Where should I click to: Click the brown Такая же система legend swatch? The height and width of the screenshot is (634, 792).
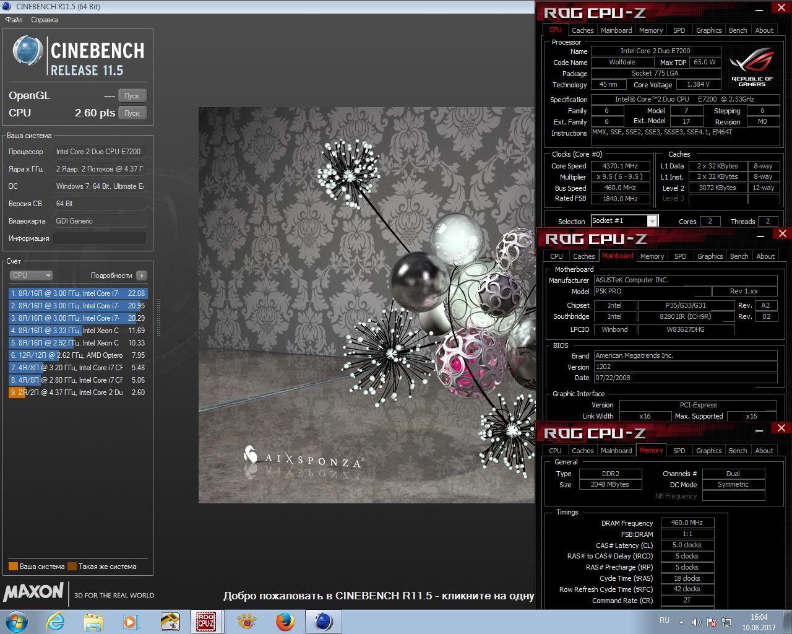(72, 567)
